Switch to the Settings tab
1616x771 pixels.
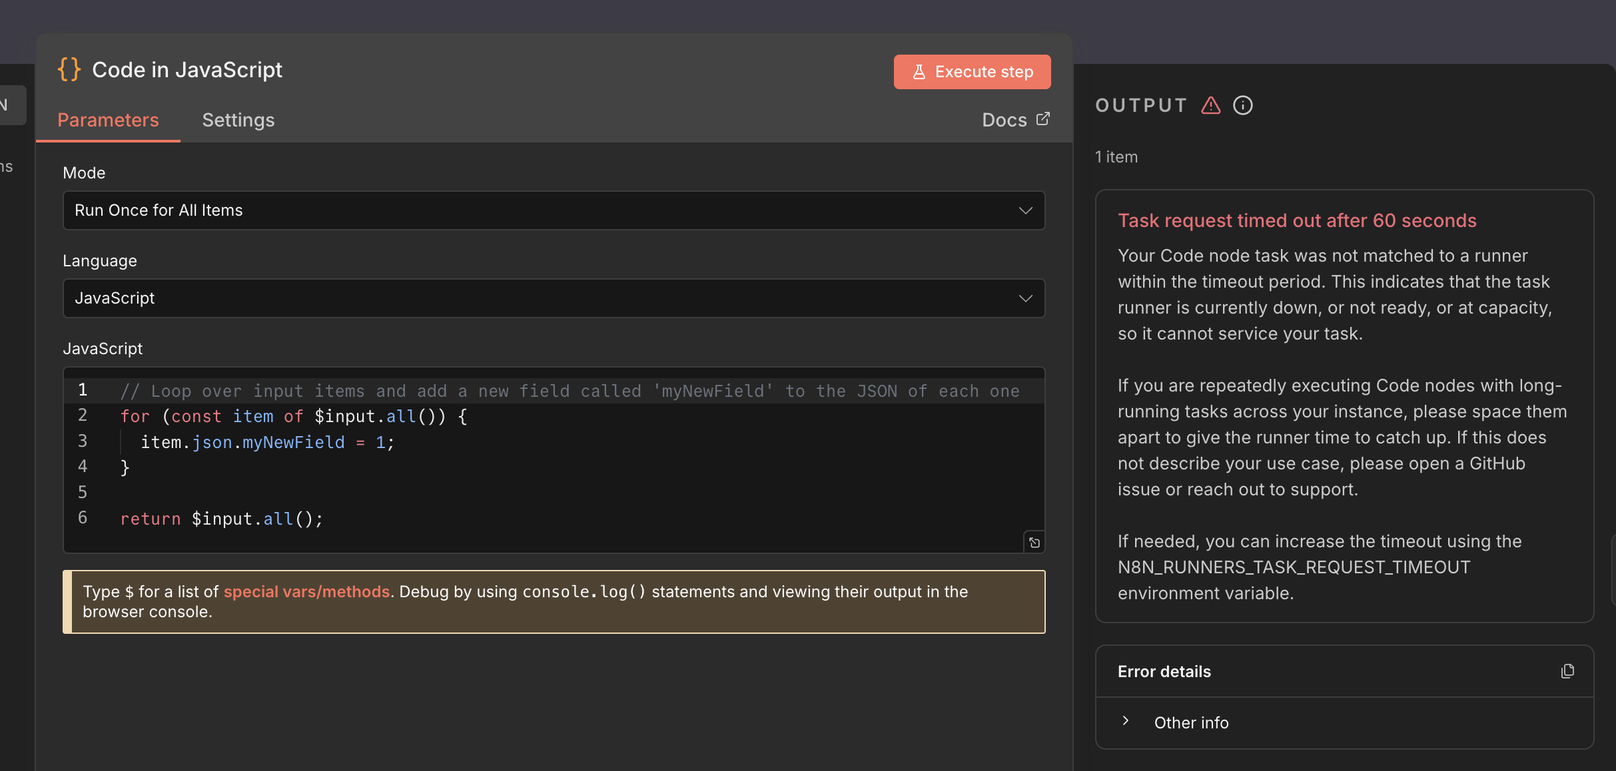pyautogui.click(x=238, y=121)
